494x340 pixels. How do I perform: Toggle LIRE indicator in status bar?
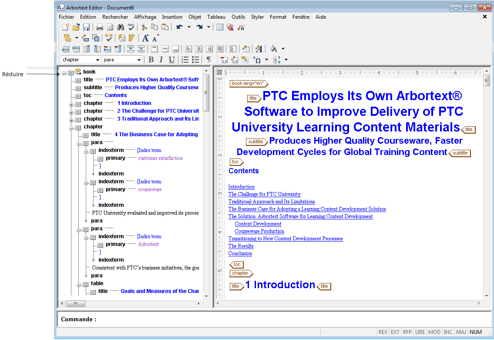[x=420, y=332]
